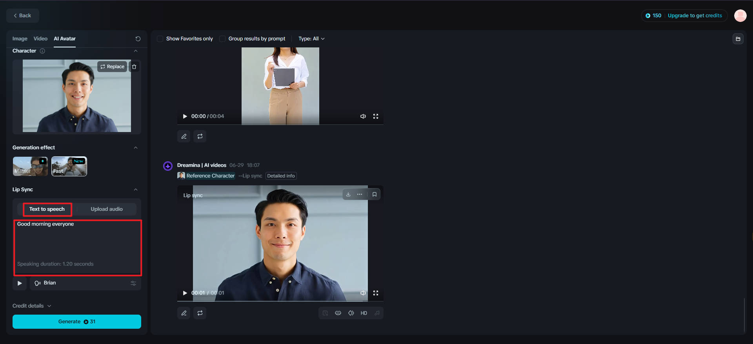Select the Master generation effect
The width and height of the screenshot is (753, 344).
point(30,167)
